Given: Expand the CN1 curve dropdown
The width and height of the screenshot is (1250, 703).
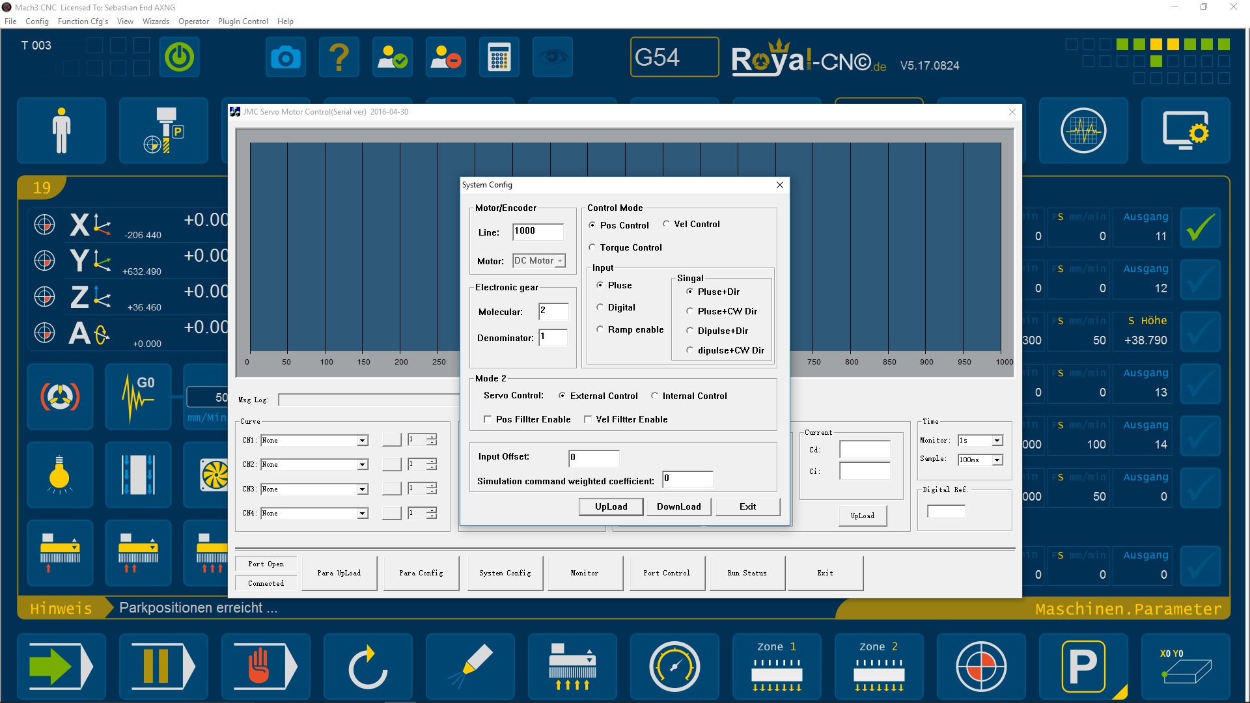Looking at the screenshot, I should [362, 441].
